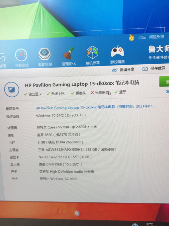Open the 装机推荐 cube icon
Viewport: 169px width, 226px height.
point(93,52)
